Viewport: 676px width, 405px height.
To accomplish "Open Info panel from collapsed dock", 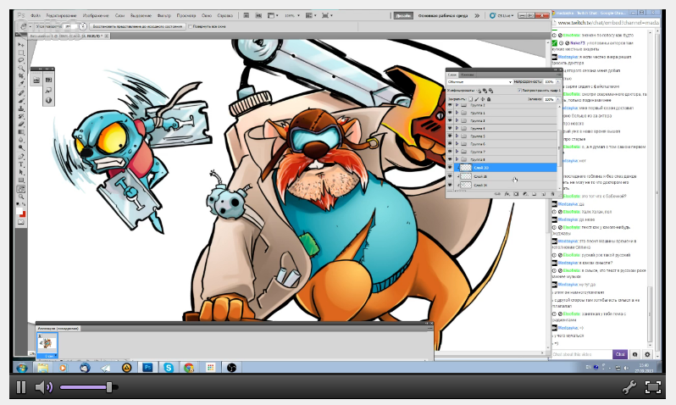I will click(x=48, y=101).
